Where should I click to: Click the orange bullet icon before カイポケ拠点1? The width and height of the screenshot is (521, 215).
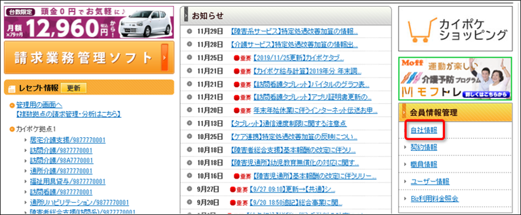12,129
